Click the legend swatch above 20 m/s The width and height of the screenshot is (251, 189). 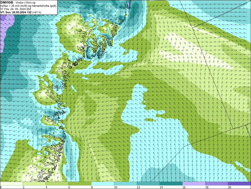[x=239, y=183]
